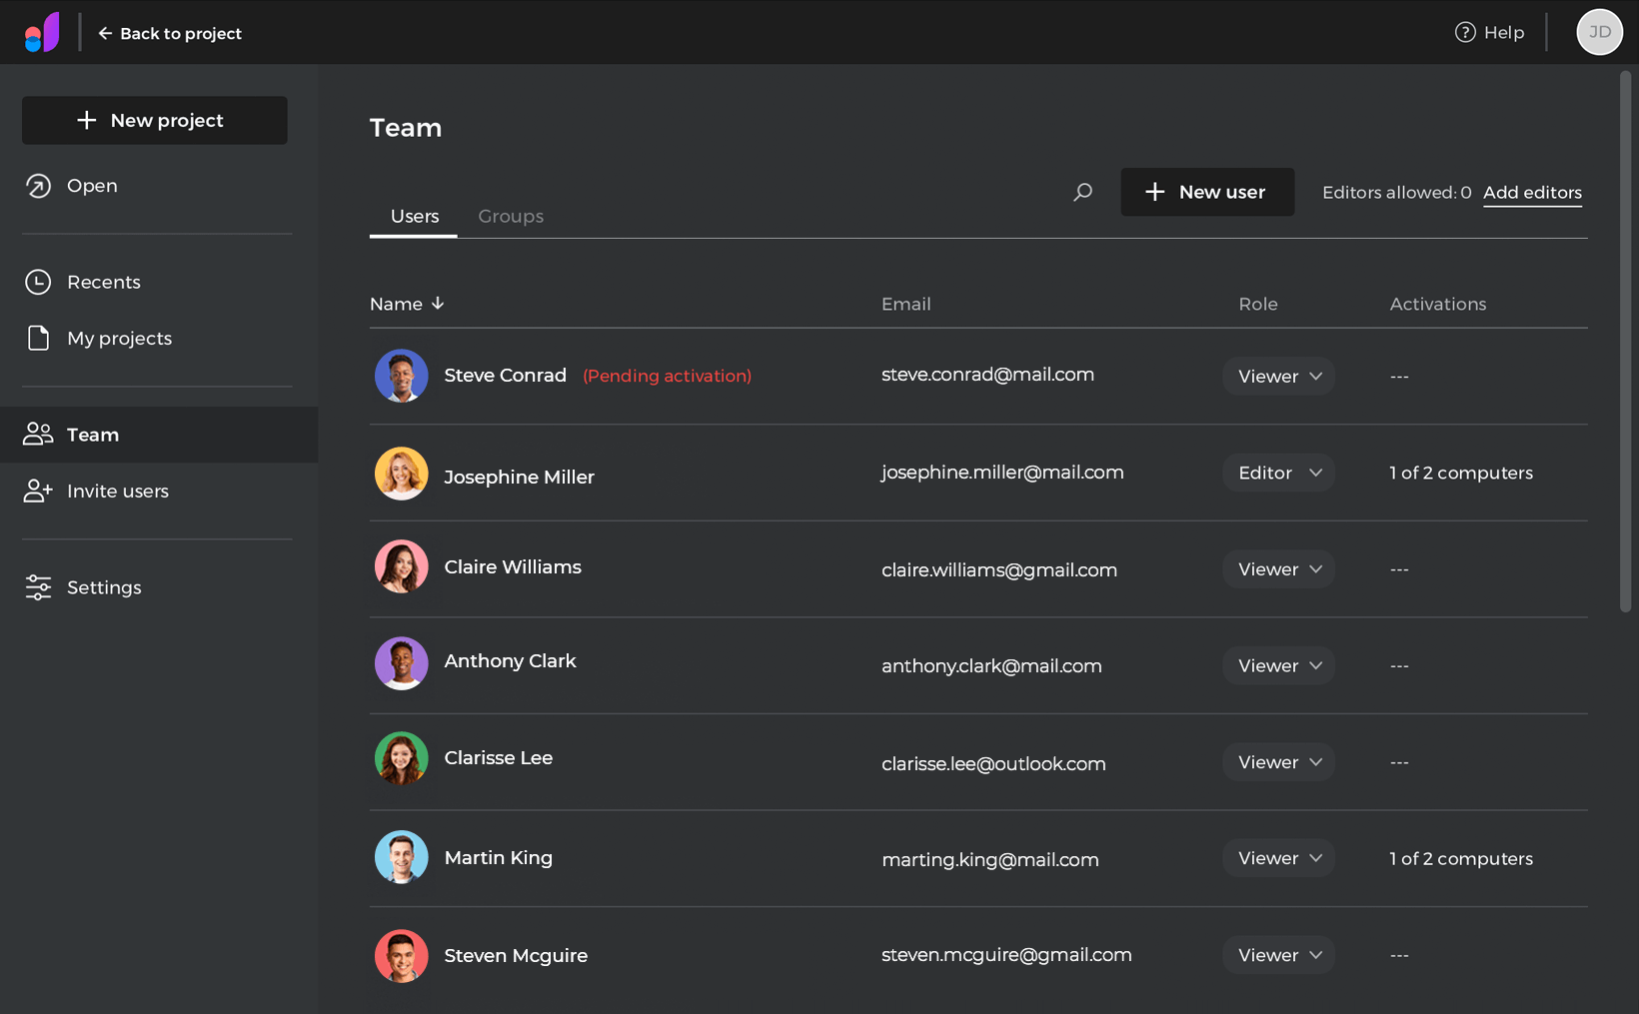This screenshot has width=1639, height=1014.
Task: Click the Invite users person-plus icon
Action: tap(38, 491)
